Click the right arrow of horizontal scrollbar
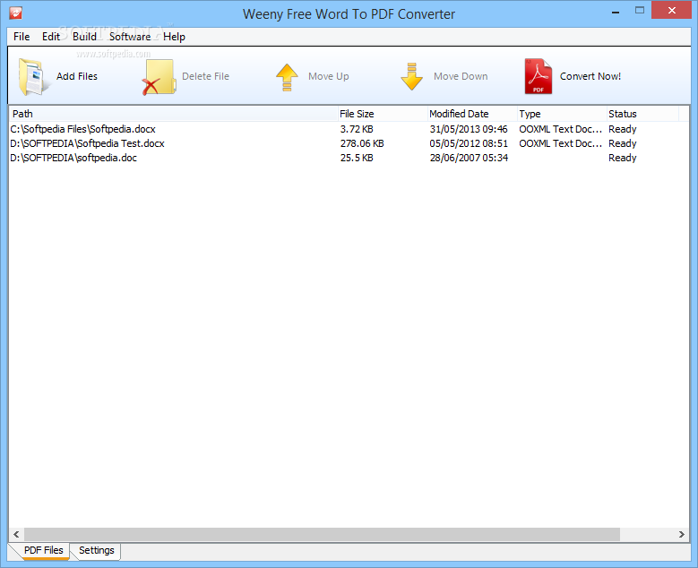Screen dimensions: 698x568 pyautogui.click(x=682, y=534)
